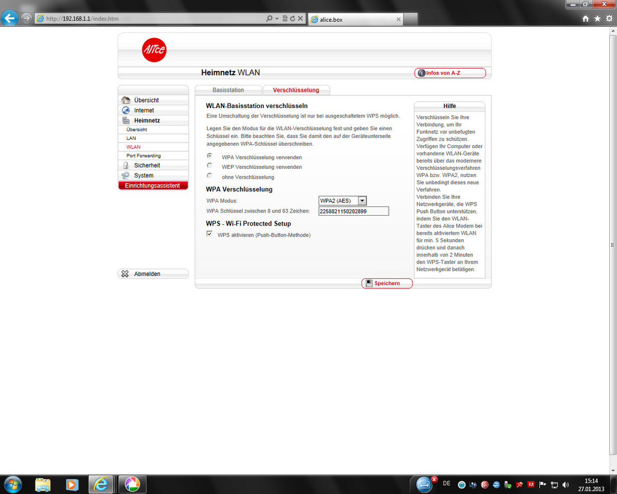Image resolution: width=617 pixels, height=494 pixels.
Task: Click the Übersicht house icon in sidebar
Action: tap(125, 100)
